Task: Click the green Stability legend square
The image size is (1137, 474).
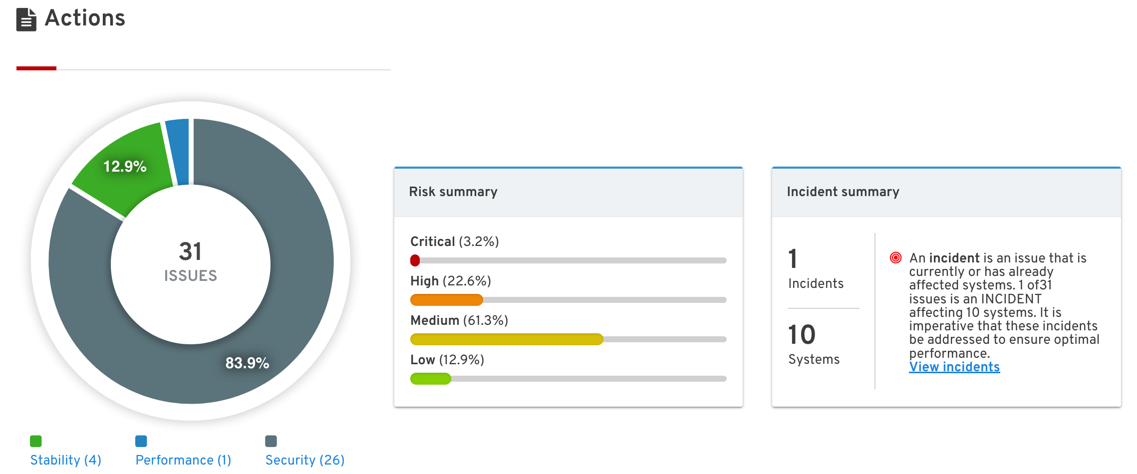Action: [x=36, y=441]
